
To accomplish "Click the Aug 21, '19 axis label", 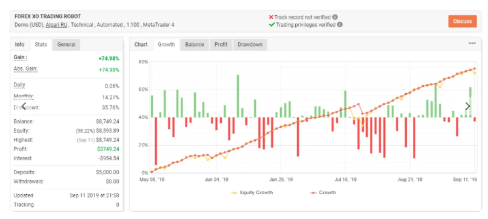I will click(x=410, y=180).
